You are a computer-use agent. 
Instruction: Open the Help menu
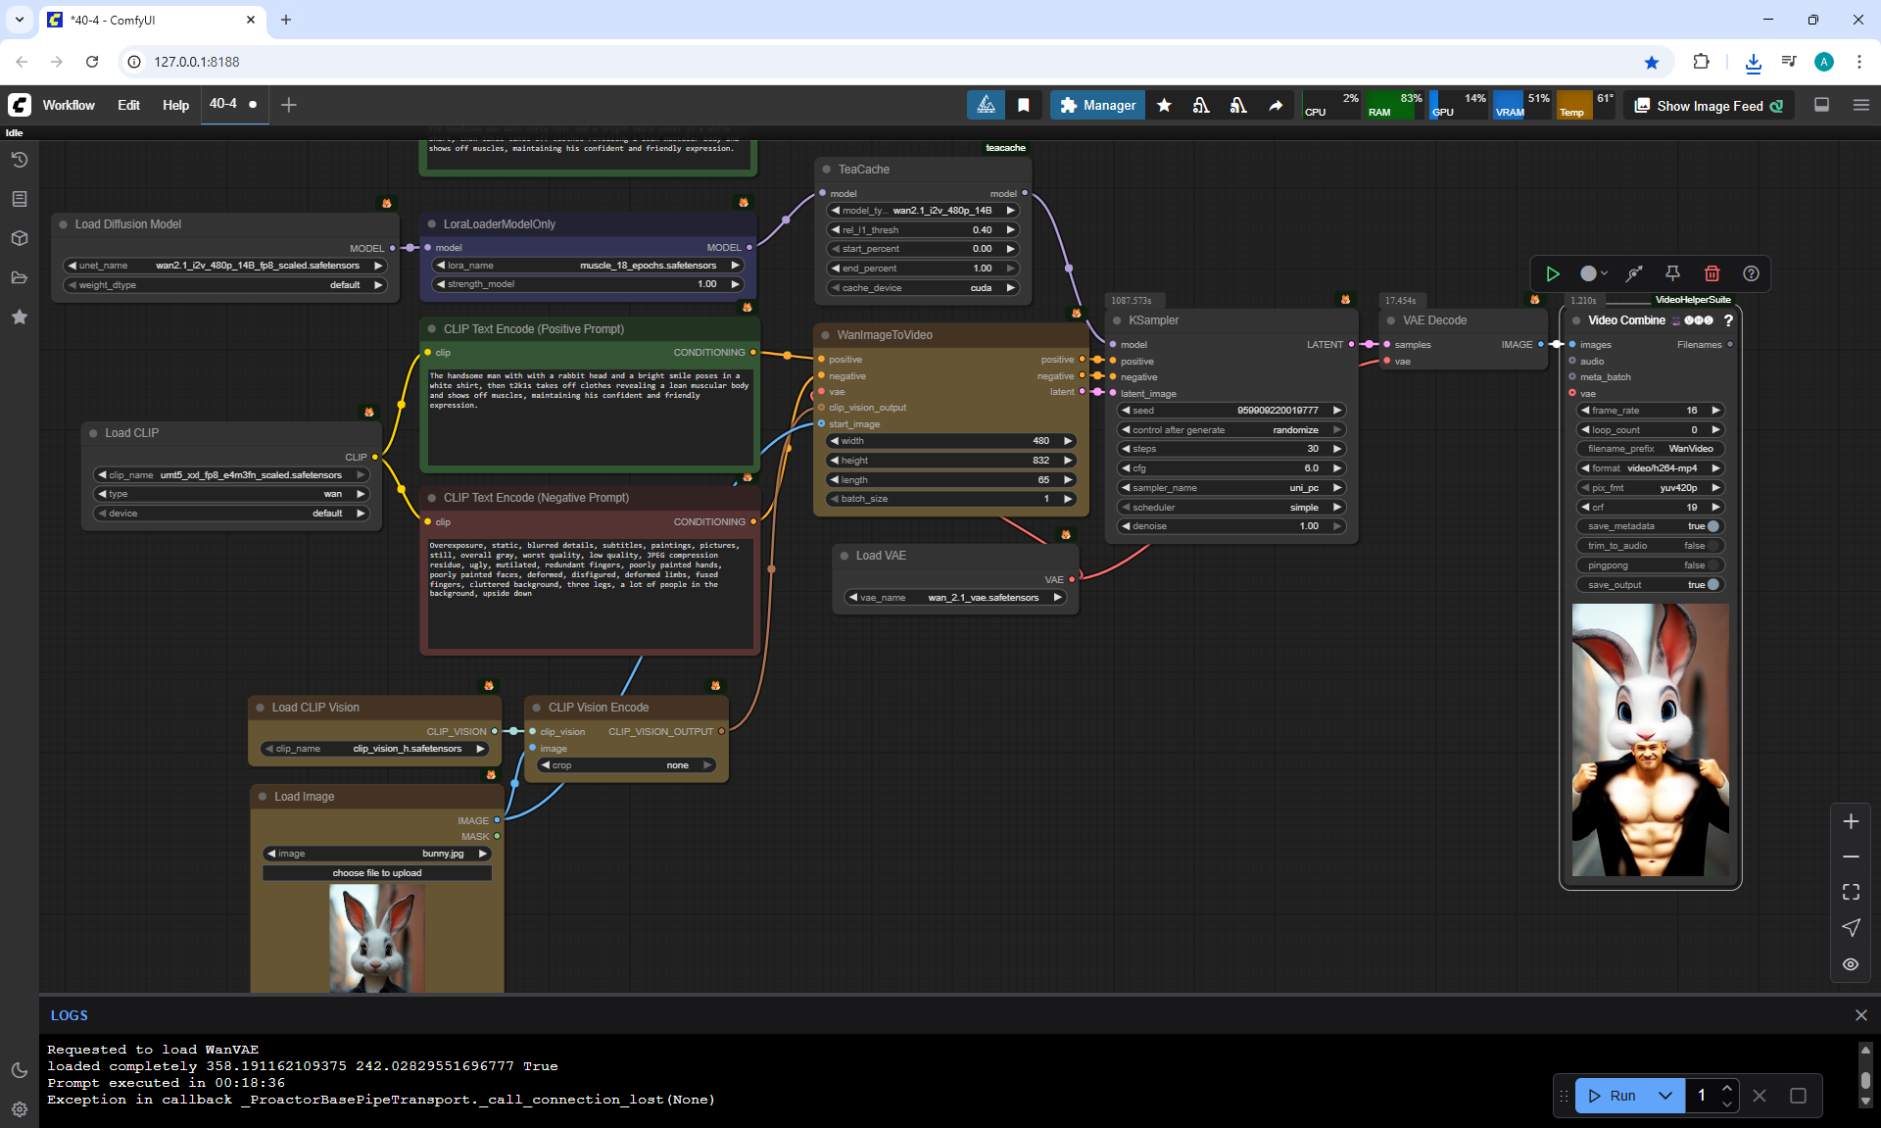[175, 105]
